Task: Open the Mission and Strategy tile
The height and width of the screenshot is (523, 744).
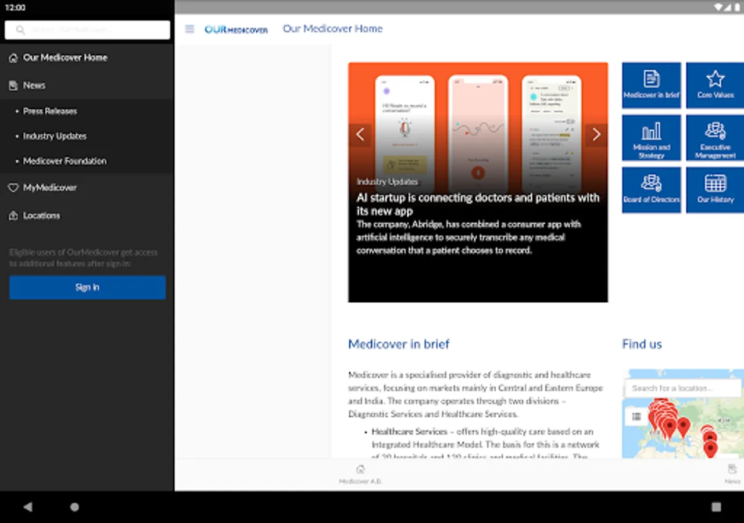Action: [x=652, y=138]
